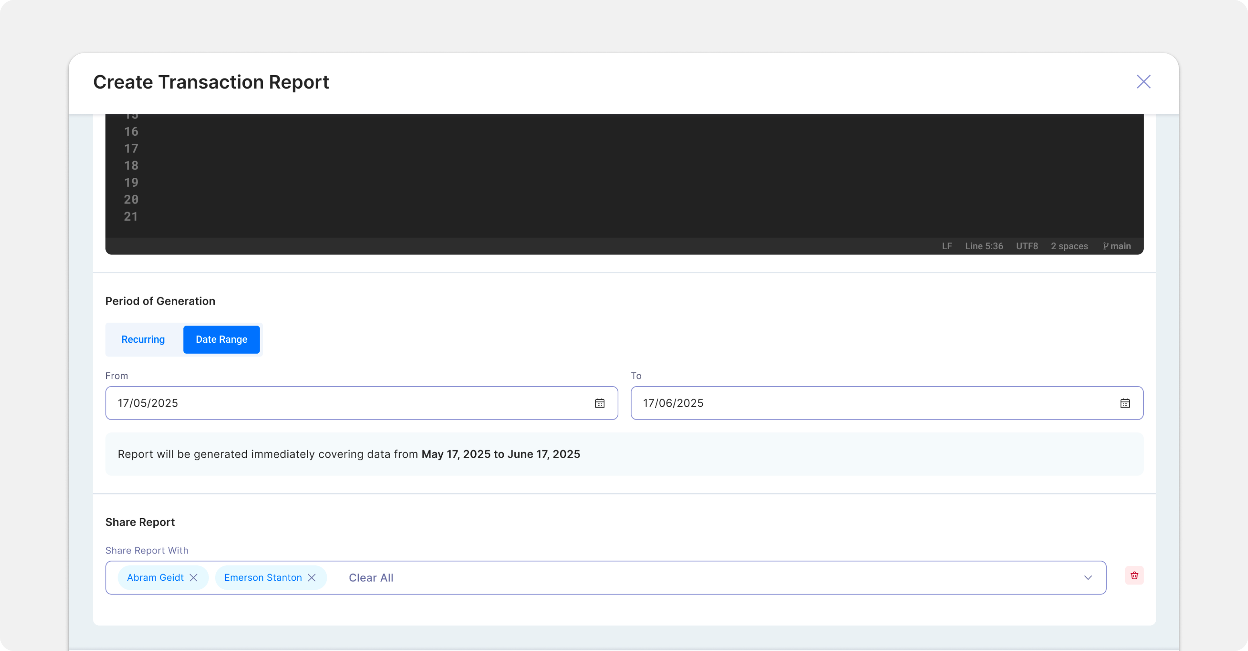Click the Abram Geidt chip
Image resolution: width=1248 pixels, height=651 pixels.
(155, 577)
